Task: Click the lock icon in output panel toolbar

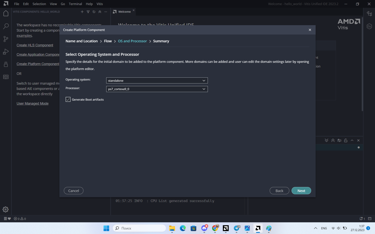Action: (345, 140)
